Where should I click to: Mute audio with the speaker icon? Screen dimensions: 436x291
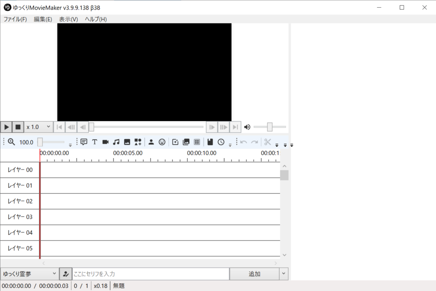(247, 127)
